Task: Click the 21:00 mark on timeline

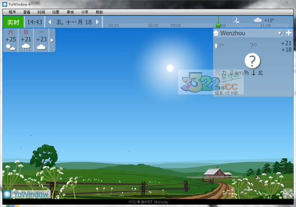Action: pos(266,26)
